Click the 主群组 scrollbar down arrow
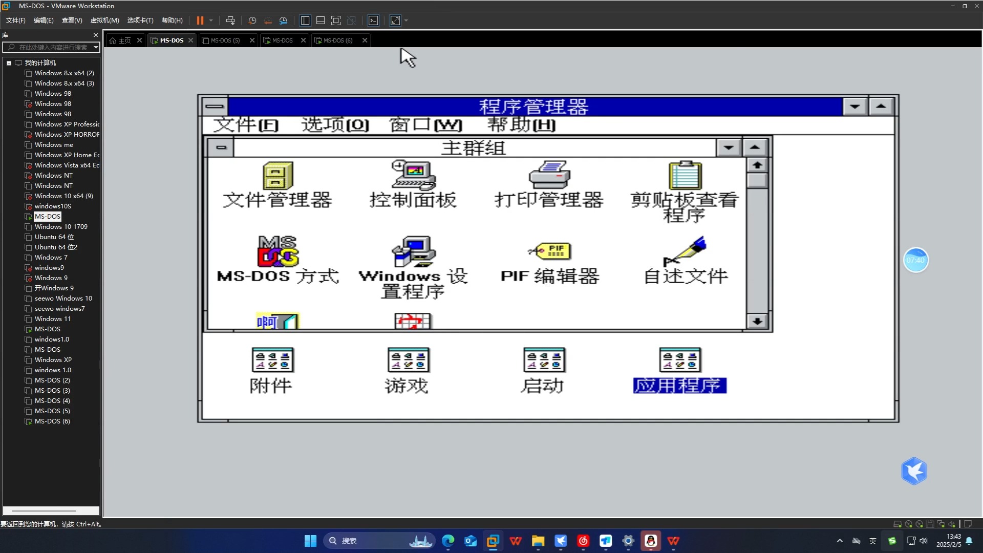The width and height of the screenshot is (983, 553). pos(757,321)
